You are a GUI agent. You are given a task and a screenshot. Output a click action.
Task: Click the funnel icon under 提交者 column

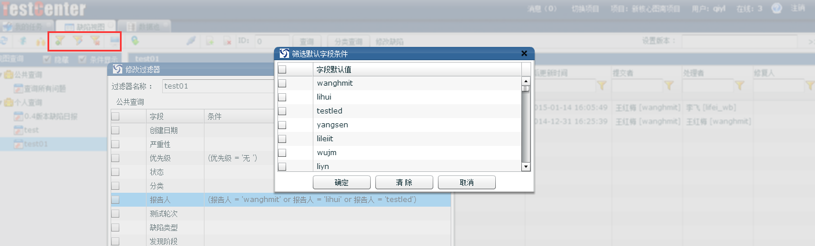(668, 86)
